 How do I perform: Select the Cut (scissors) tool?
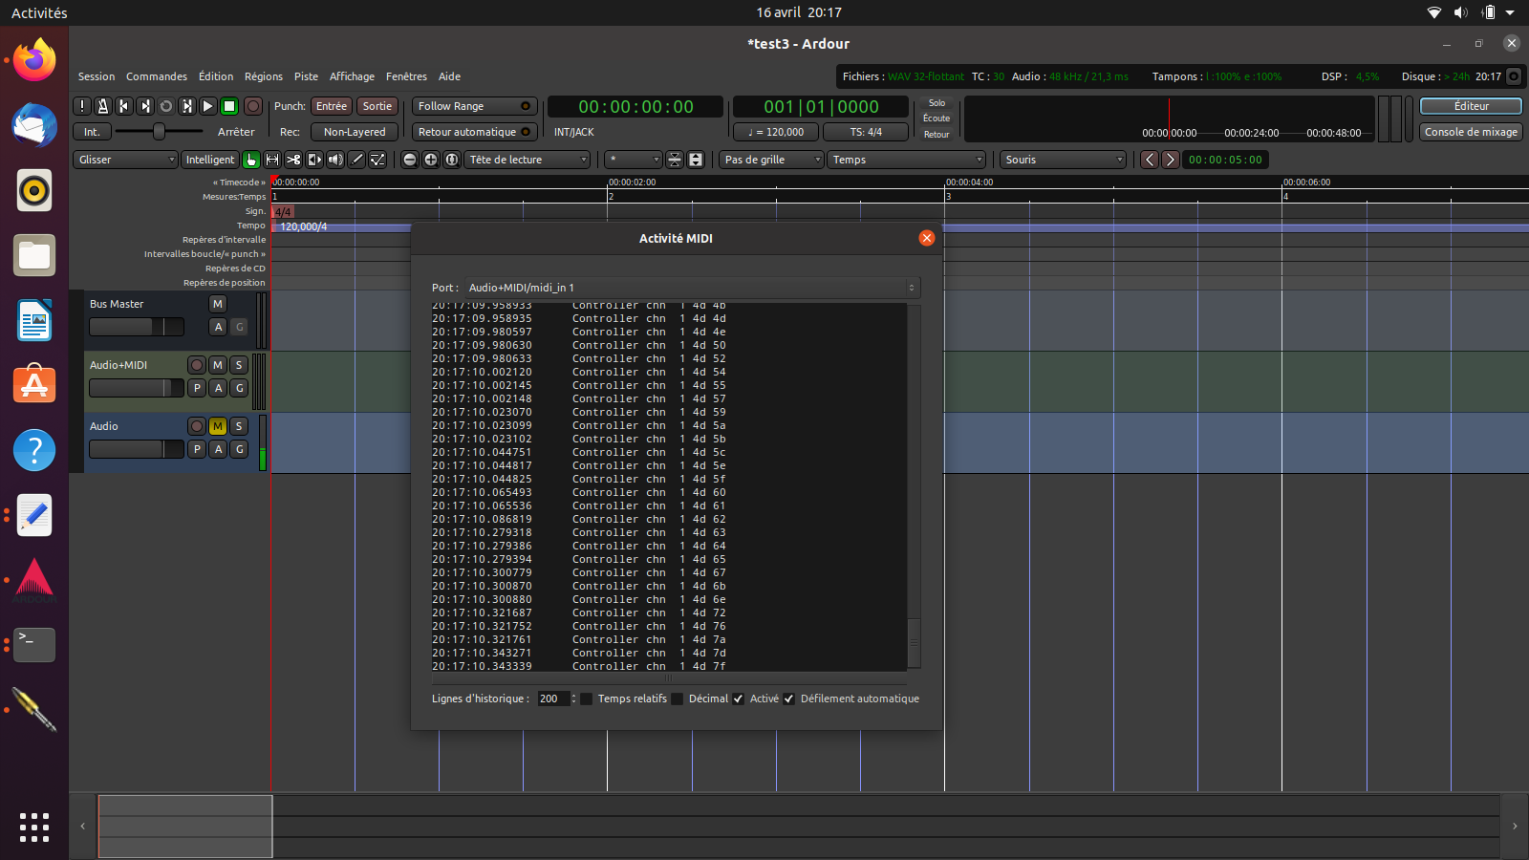tap(293, 160)
